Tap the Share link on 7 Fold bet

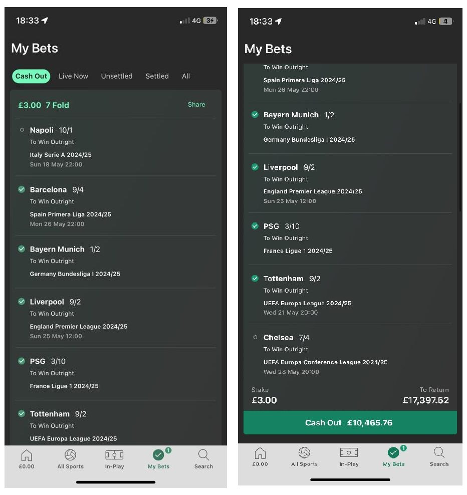(x=196, y=105)
